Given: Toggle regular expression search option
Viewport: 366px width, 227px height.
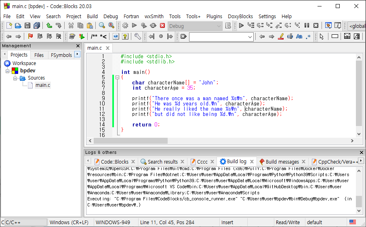Looking at the screenshot, I should pos(308,36).
